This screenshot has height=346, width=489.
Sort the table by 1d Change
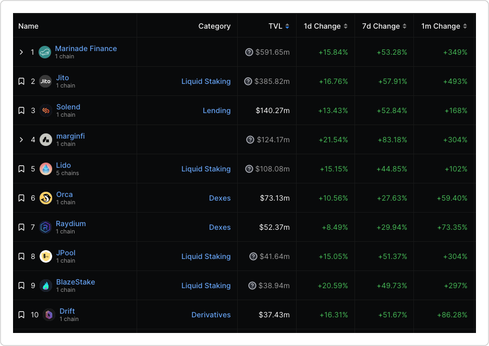pos(346,26)
